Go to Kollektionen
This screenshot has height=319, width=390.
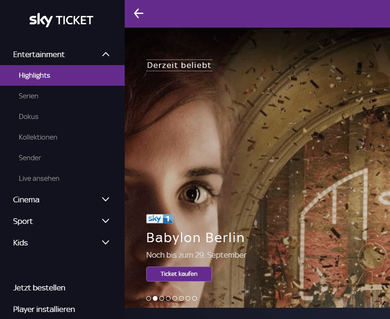click(x=38, y=137)
